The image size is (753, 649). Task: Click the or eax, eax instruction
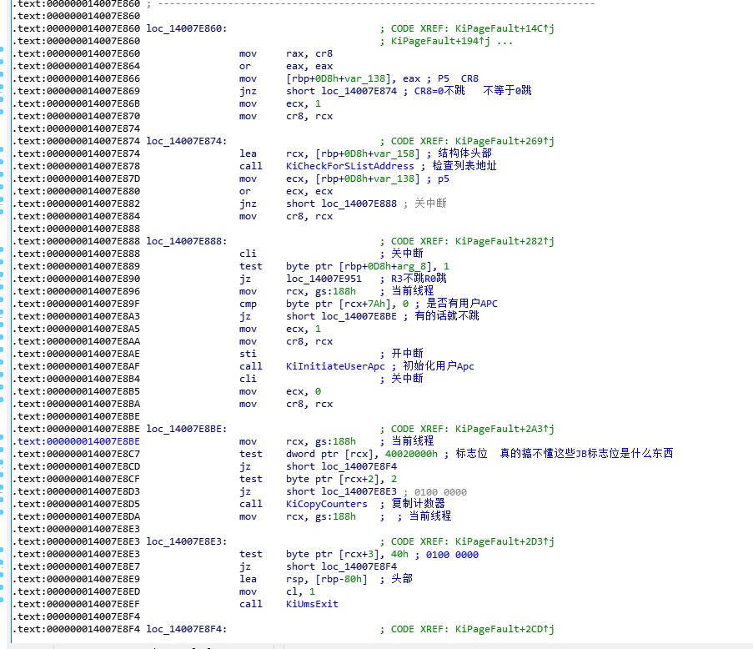pyautogui.click(x=286, y=66)
